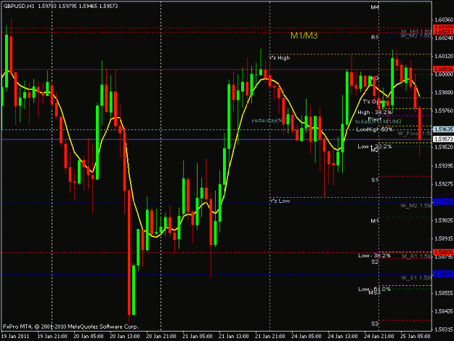Click the 1.60240 price axis value
This screenshot has width=454, height=341.
click(x=444, y=38)
